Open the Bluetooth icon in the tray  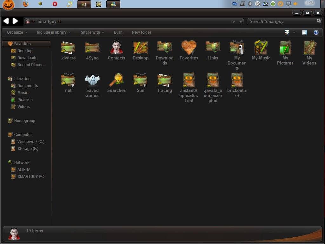point(250,4)
